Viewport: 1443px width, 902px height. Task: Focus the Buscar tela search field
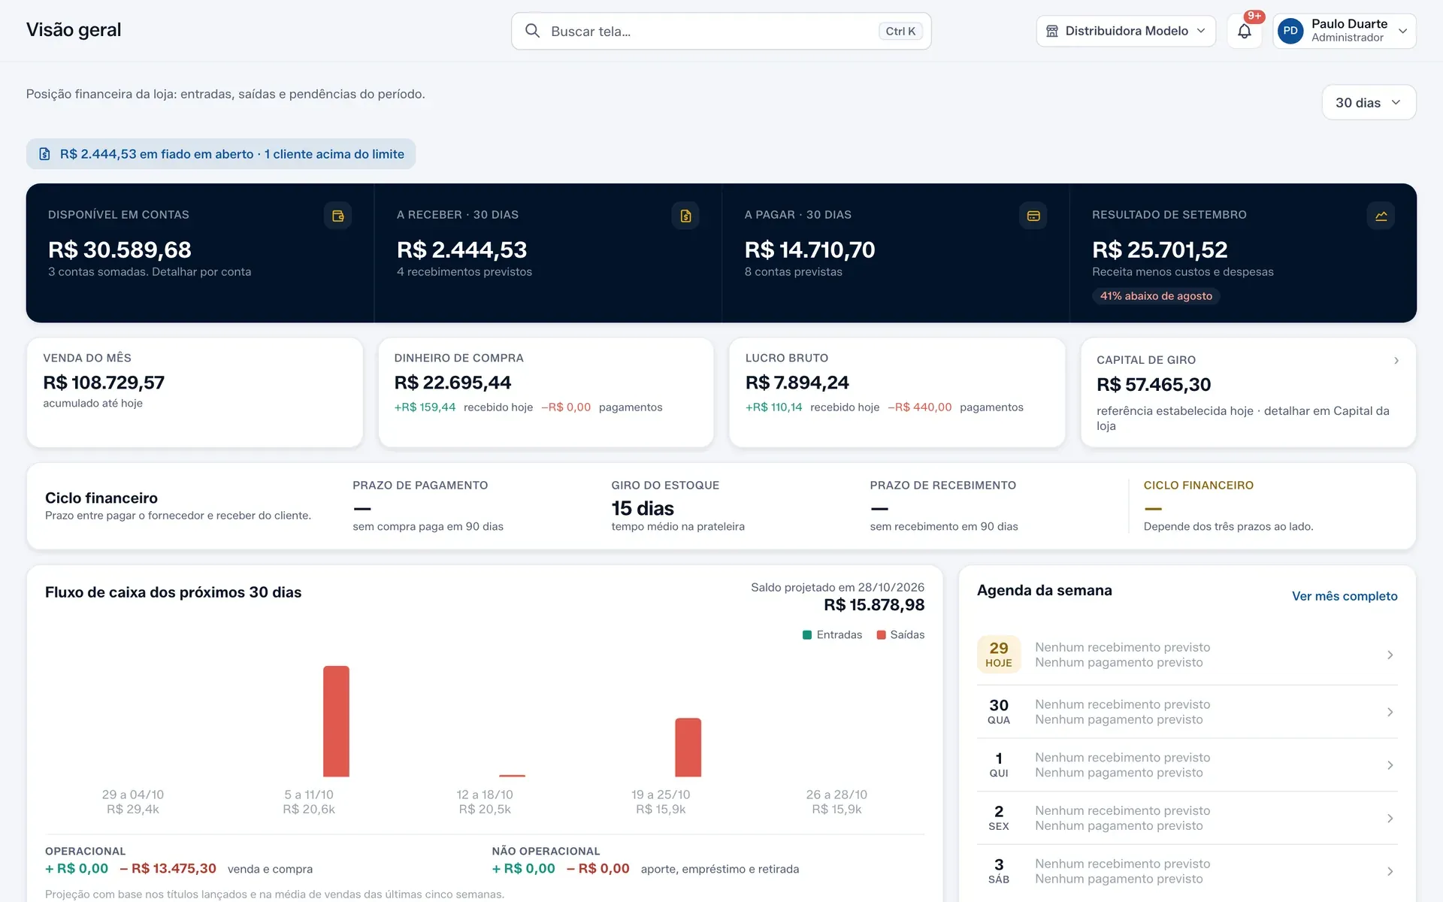coord(721,31)
